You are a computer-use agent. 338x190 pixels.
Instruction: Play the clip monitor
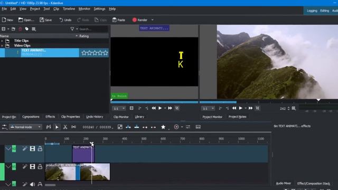[160, 108]
